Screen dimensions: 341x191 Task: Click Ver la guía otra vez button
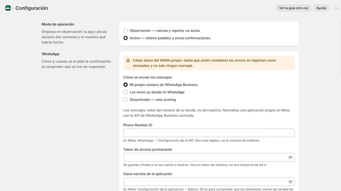294,8
